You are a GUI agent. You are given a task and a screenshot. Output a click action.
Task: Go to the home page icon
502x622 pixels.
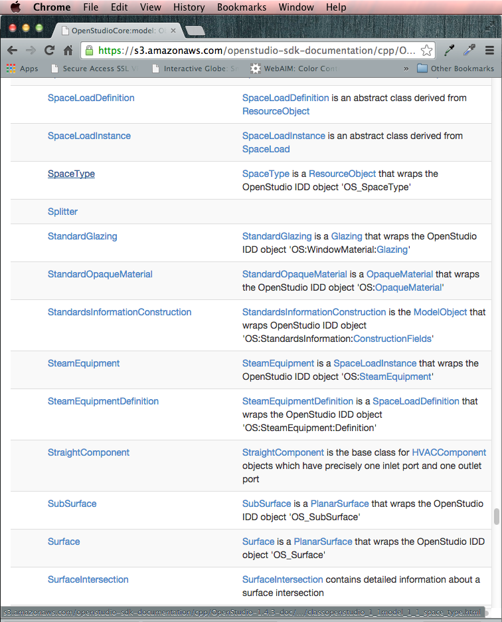(x=68, y=51)
